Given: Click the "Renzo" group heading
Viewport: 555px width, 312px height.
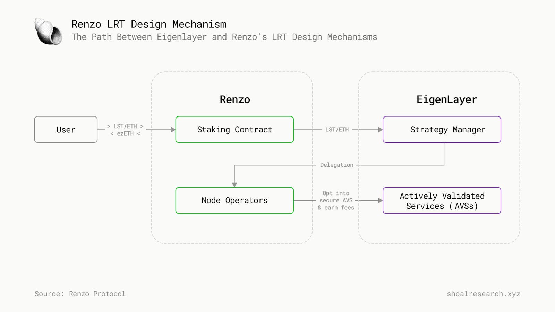Looking at the screenshot, I should [235, 99].
